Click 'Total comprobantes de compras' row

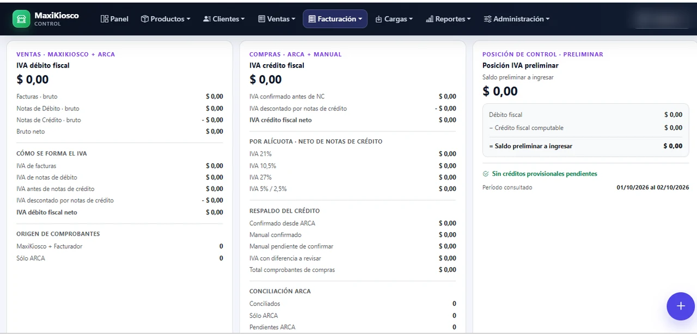point(353,270)
